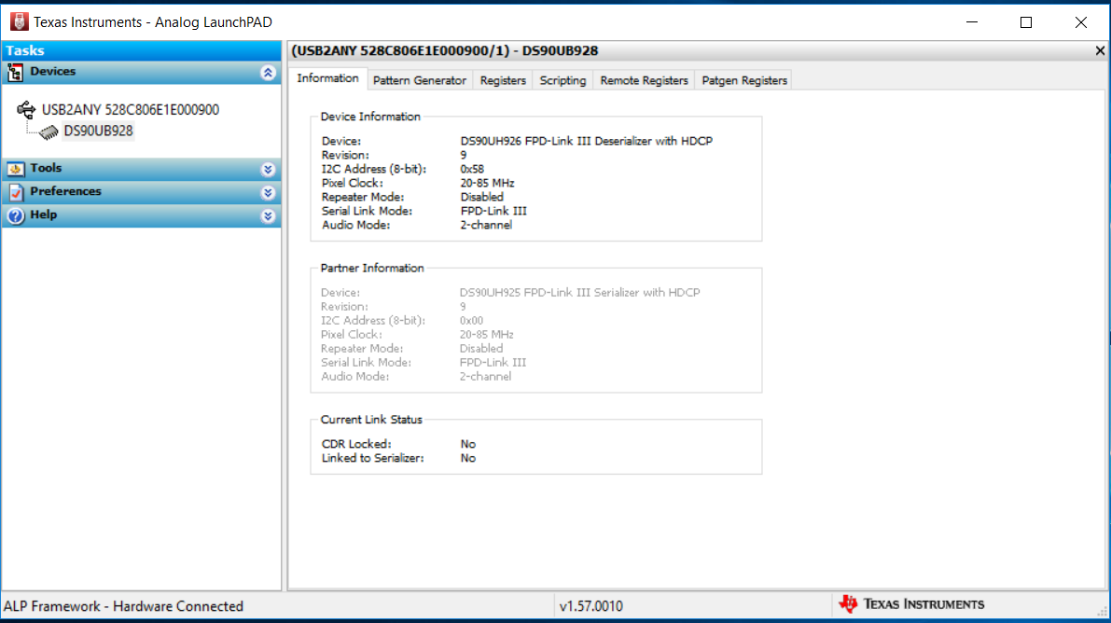
Task: Click the Preferences checkmark icon
Action: 15,192
